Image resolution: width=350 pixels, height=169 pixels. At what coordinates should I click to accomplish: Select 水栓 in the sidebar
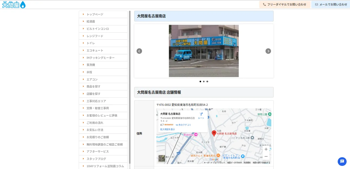click(x=103, y=72)
